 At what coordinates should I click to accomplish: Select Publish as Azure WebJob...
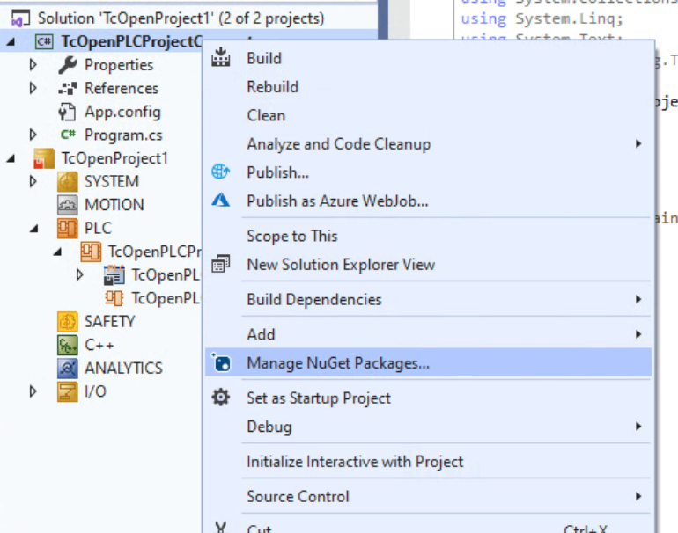[x=428, y=201]
